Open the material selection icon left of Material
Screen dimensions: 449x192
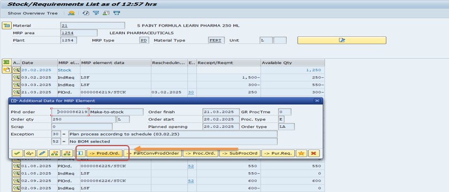click(6, 26)
